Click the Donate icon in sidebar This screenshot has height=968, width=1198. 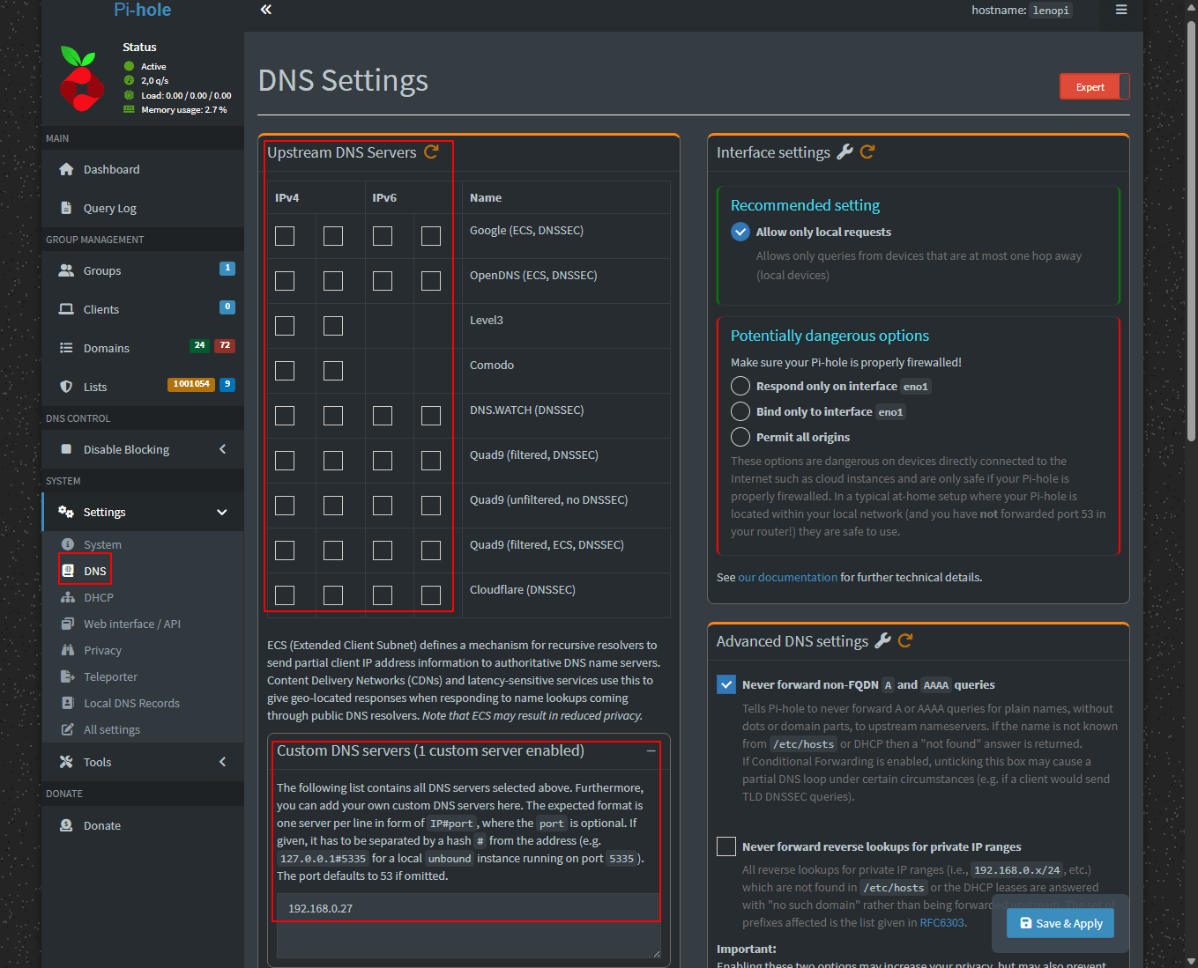click(x=66, y=825)
